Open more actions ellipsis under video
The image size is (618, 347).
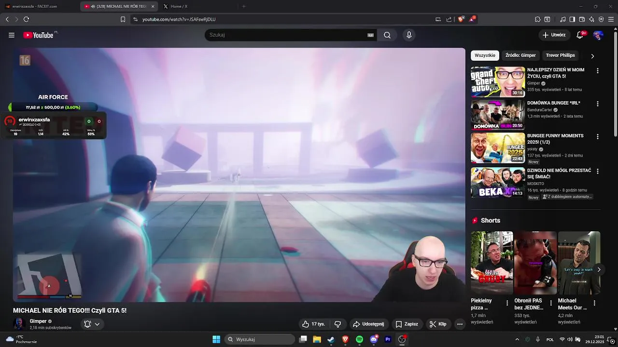click(460, 324)
